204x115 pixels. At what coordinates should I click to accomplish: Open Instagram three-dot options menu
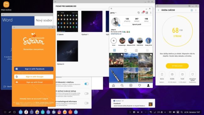[151, 13]
